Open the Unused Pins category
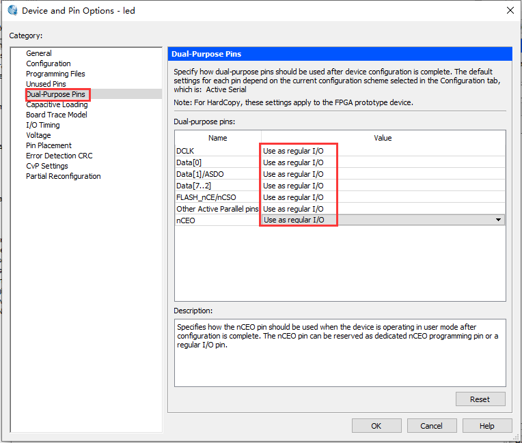 click(x=46, y=84)
